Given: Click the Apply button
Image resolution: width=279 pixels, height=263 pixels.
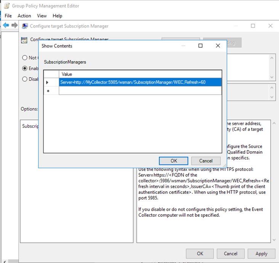Looking at the screenshot, I should pos(261,253).
